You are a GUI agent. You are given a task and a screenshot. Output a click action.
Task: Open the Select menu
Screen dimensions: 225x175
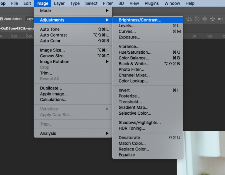(91, 3)
